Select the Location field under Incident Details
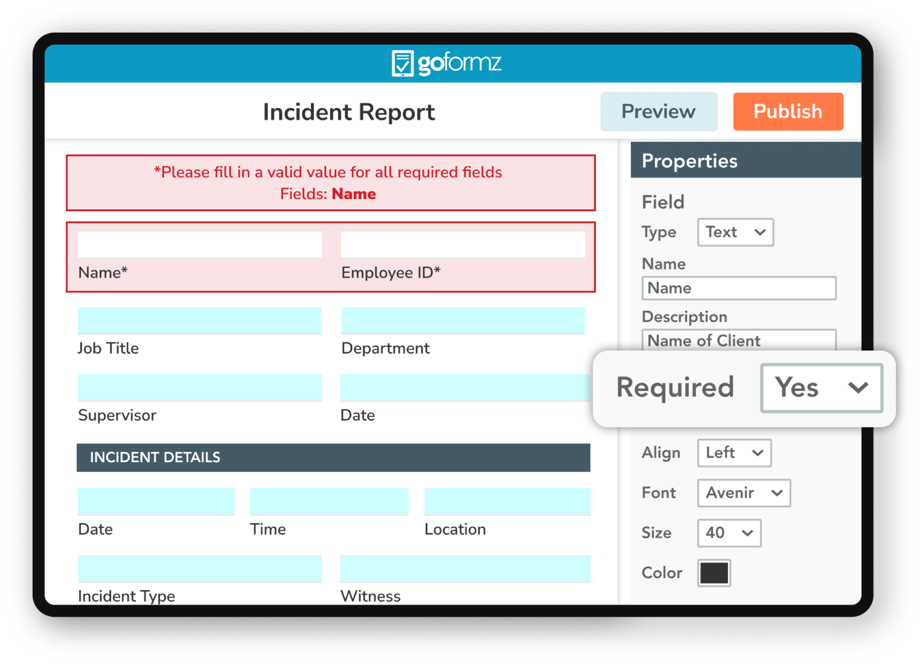Screen dimensions: 922x665 [x=507, y=502]
